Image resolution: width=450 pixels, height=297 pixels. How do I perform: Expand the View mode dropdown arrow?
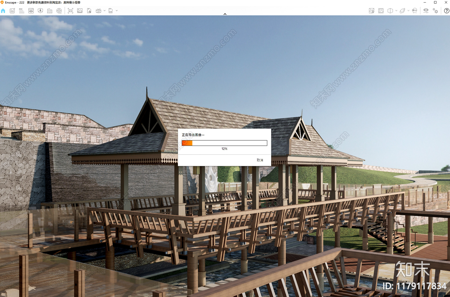[x=396, y=11]
